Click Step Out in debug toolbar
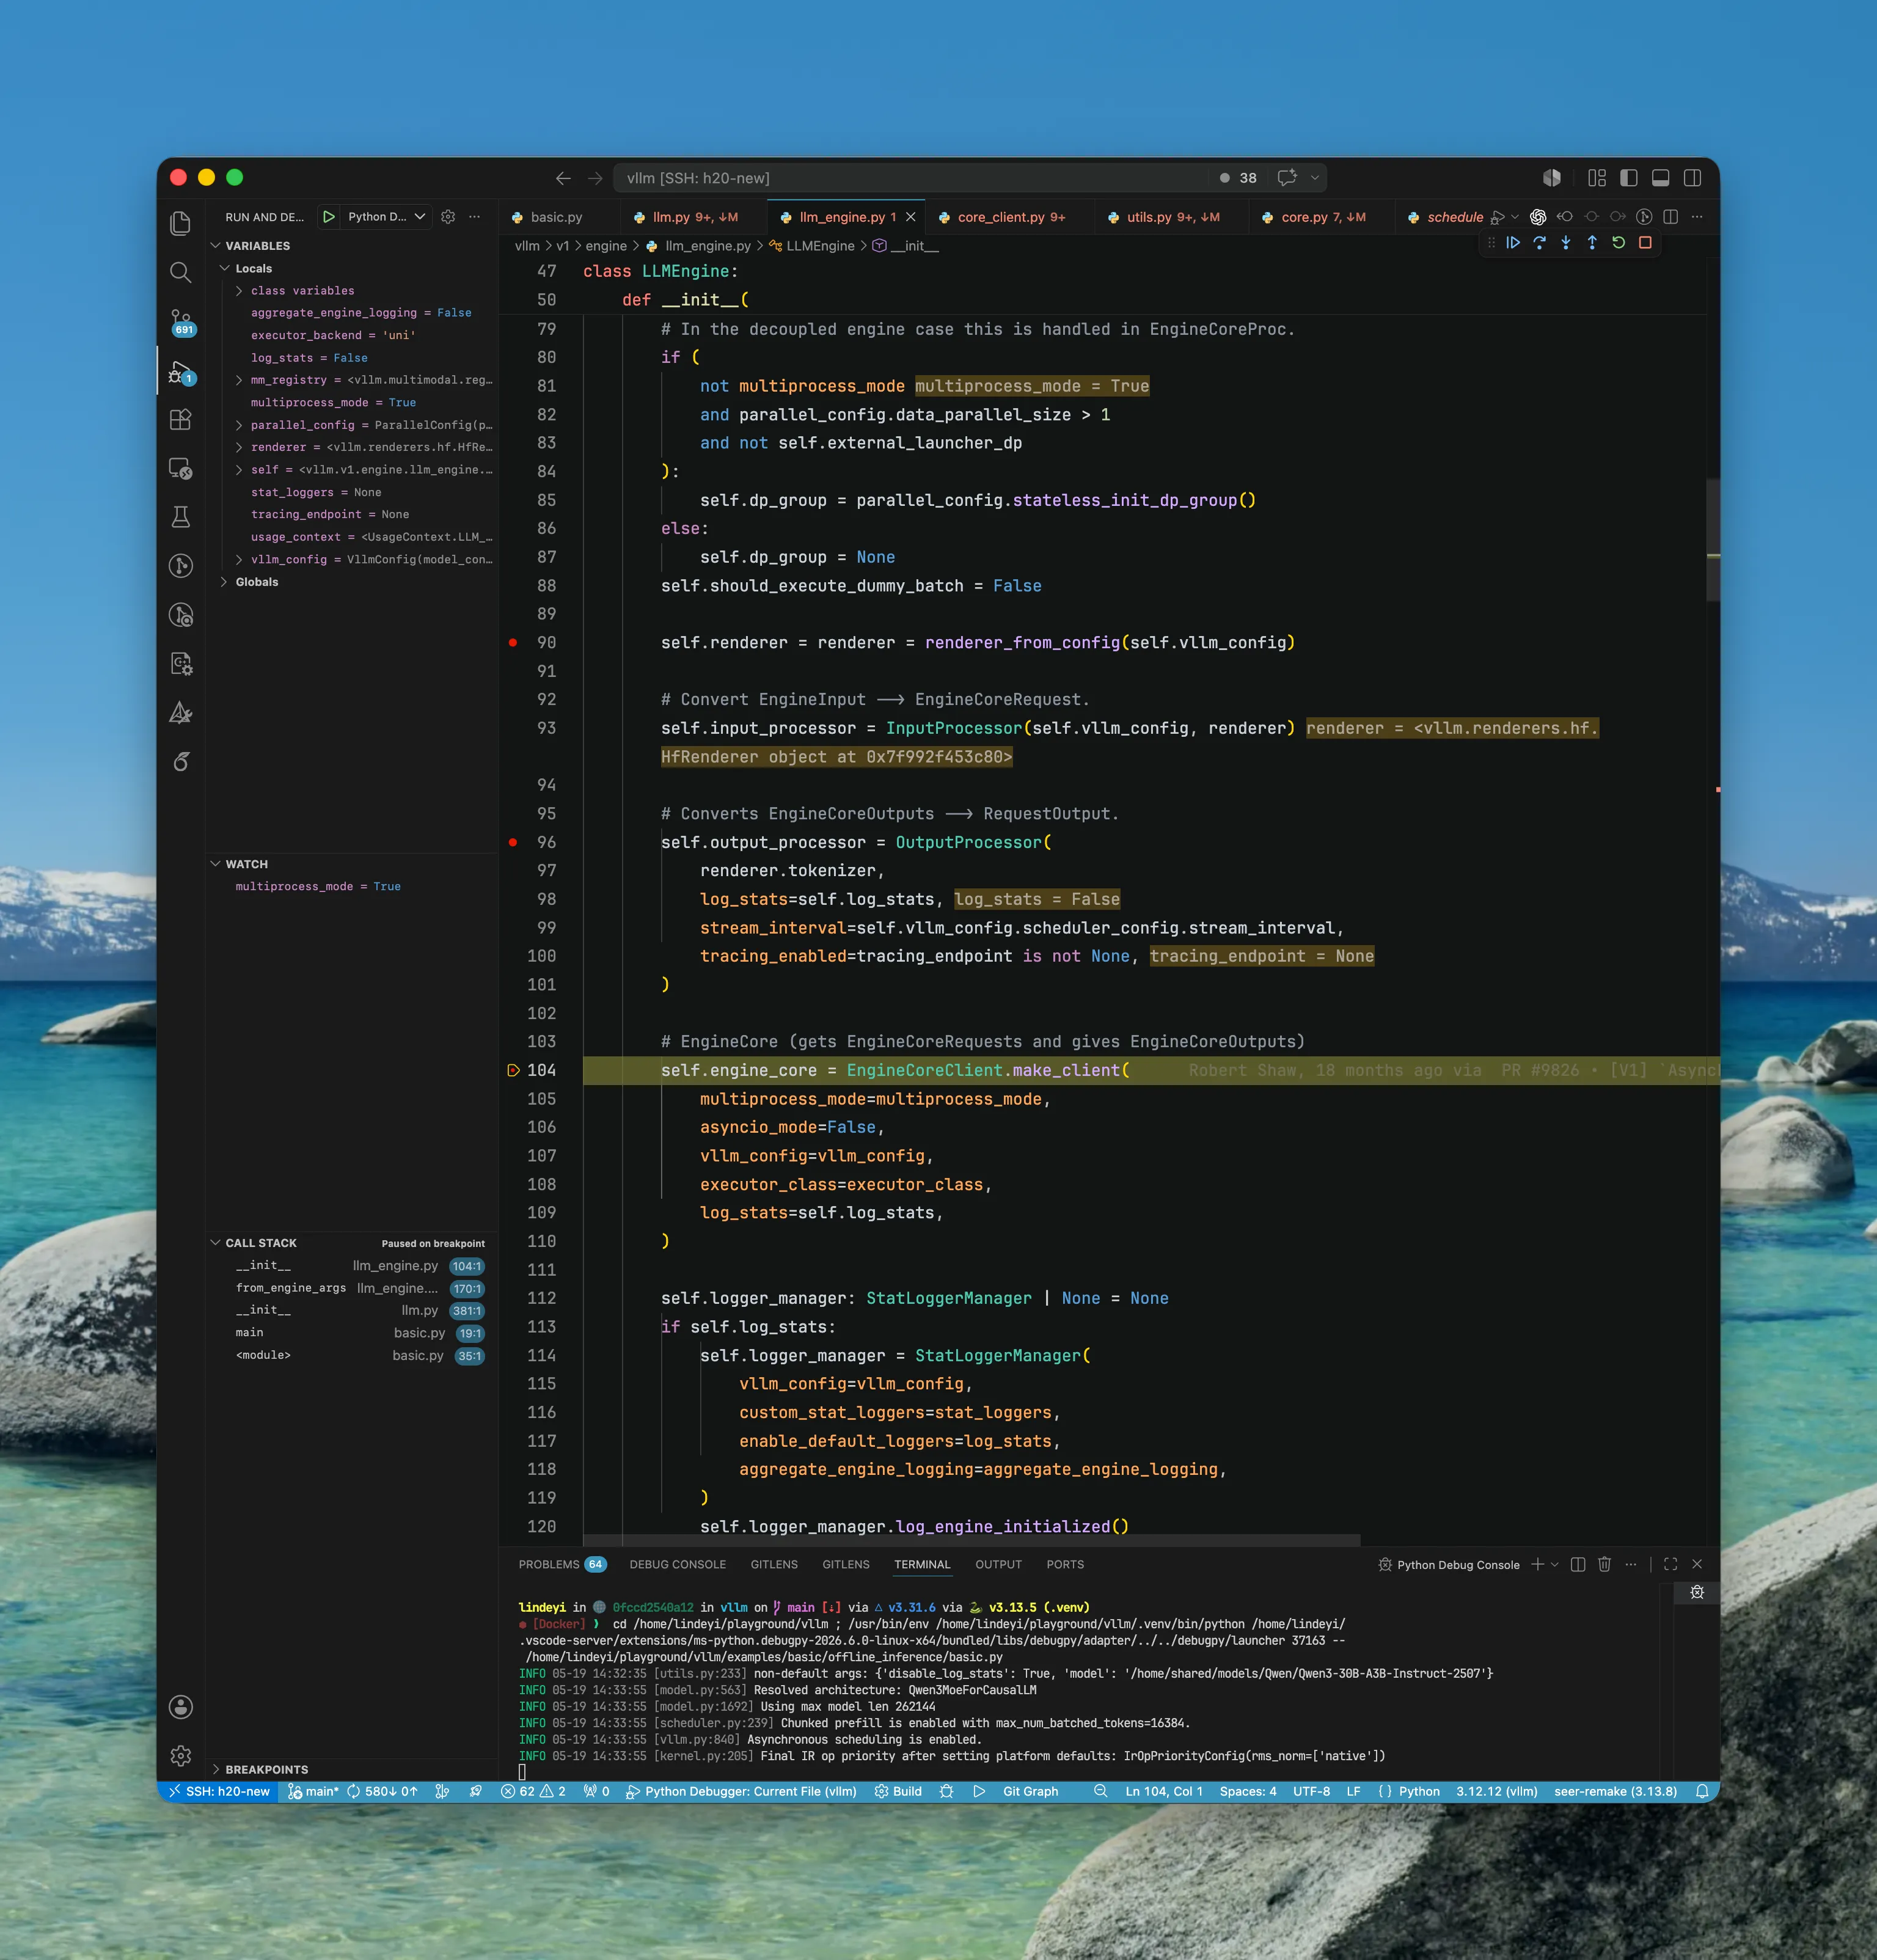The width and height of the screenshot is (1877, 1960). coord(1592,243)
